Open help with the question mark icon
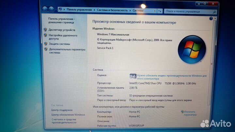Screen dimensions: 235x132 click(211, 19)
